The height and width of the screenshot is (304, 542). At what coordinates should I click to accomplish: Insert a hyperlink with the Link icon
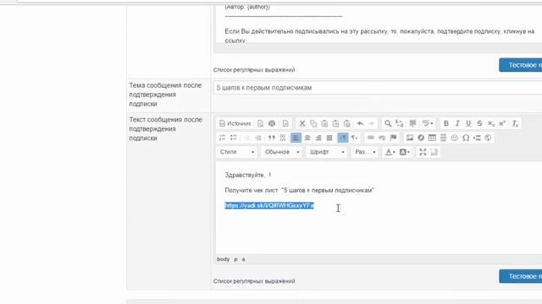(x=371, y=138)
